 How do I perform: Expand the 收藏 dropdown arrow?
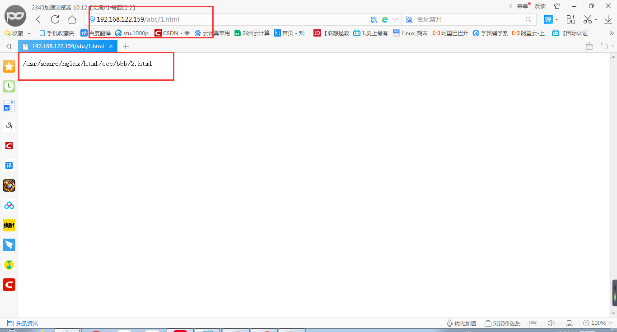click(x=29, y=33)
